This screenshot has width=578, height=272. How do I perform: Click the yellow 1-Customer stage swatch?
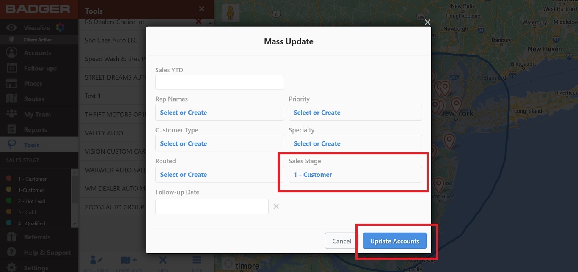[x=8, y=190]
